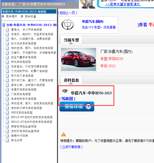
Task: Open 倒车雷达、外部后视镜电路图
Action: coord(29,66)
